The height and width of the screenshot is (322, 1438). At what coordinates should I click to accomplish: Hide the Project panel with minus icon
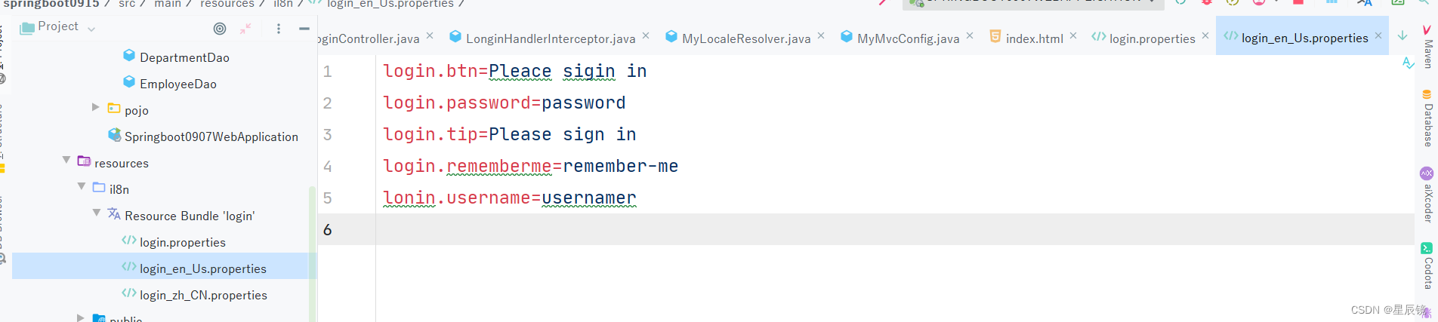tap(304, 29)
